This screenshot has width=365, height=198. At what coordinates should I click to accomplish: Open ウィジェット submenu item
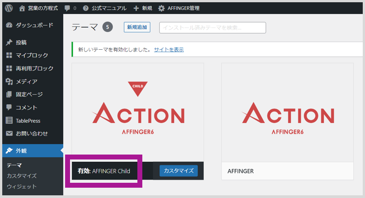click(22, 186)
